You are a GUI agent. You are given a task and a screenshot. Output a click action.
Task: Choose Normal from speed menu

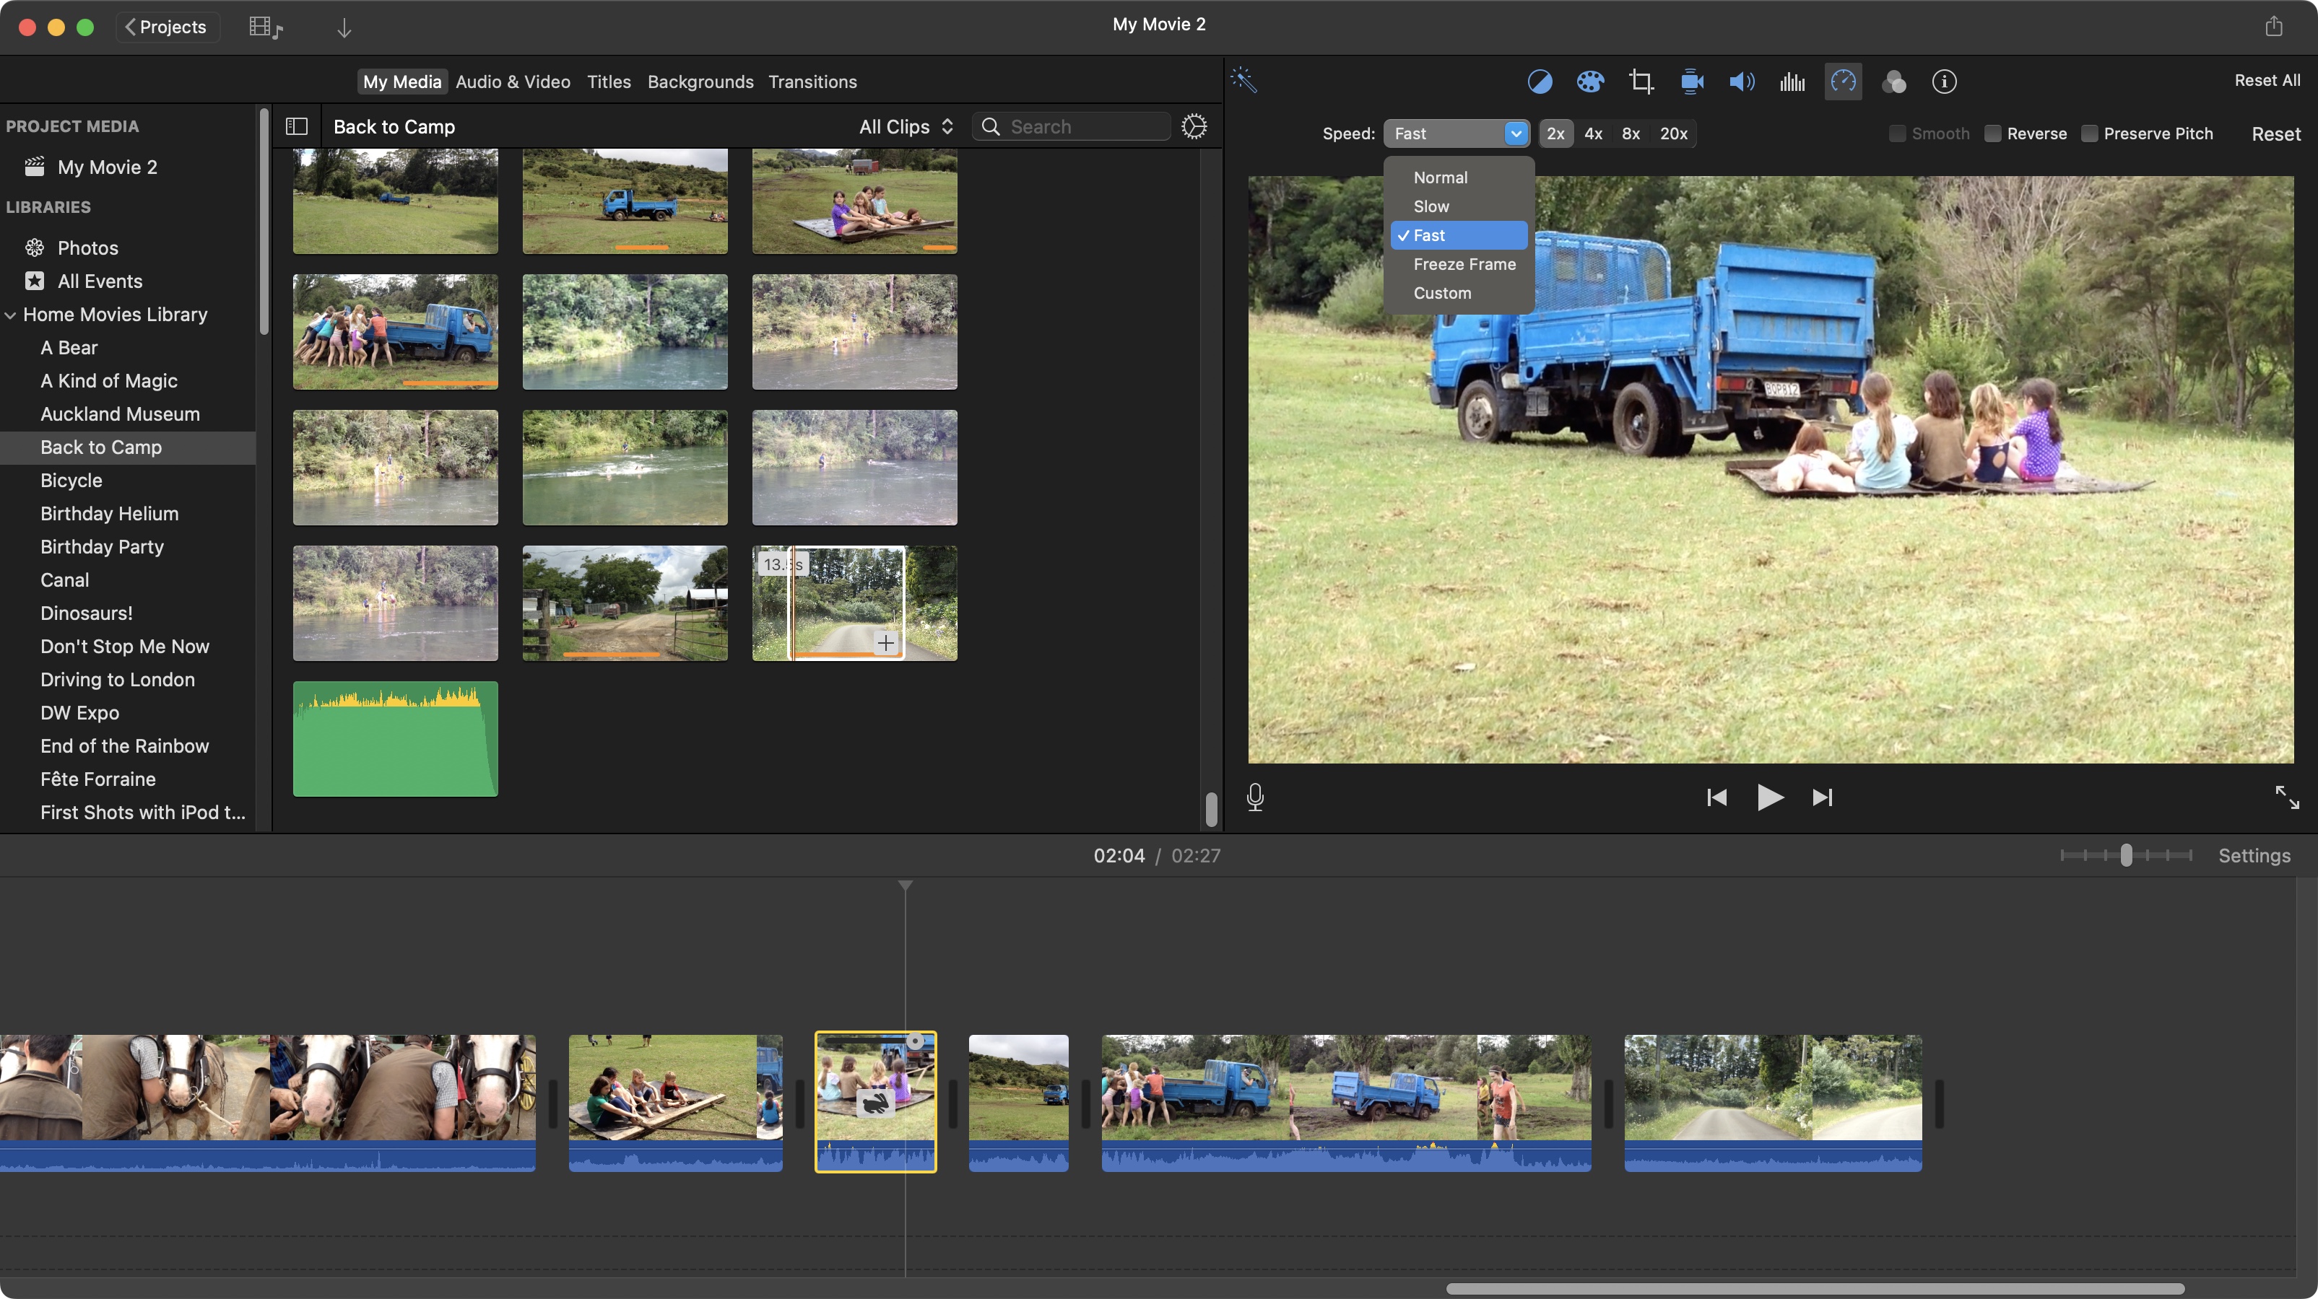[x=1458, y=178]
